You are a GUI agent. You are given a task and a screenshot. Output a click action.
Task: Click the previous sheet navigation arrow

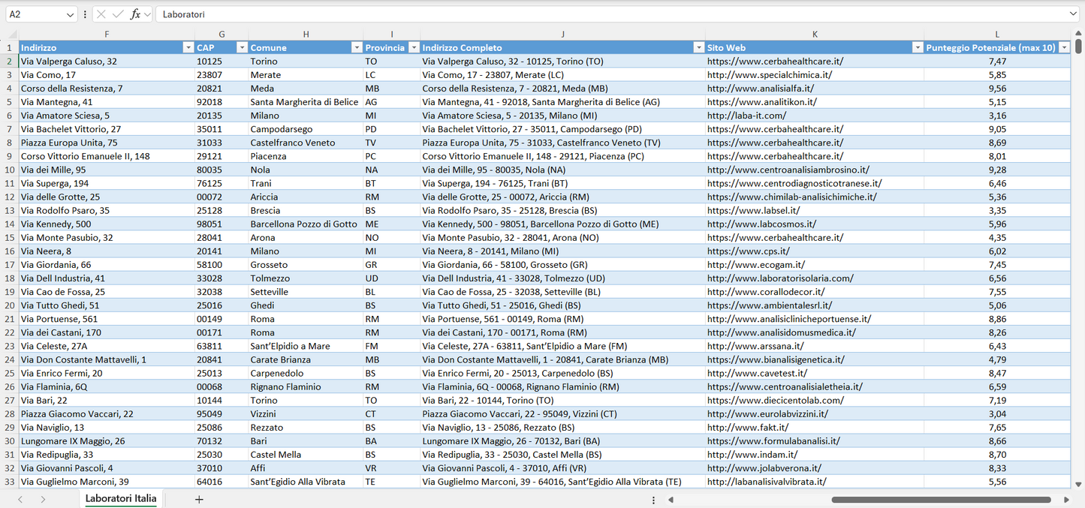pyautogui.click(x=20, y=499)
